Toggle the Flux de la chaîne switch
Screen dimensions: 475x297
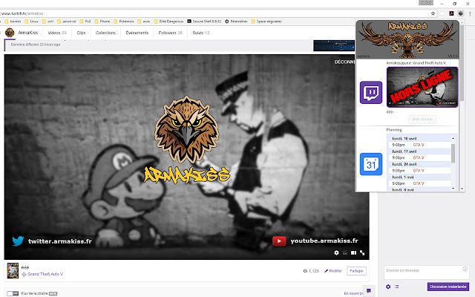tap(13, 293)
